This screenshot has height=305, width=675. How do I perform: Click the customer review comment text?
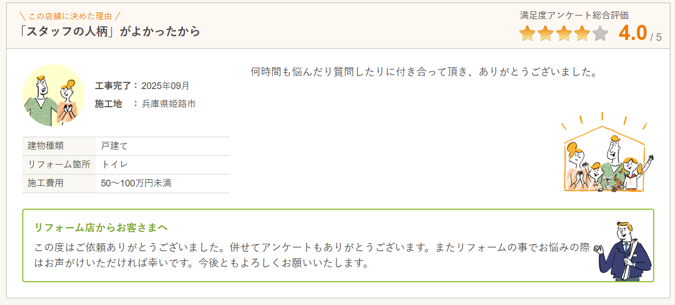424,71
